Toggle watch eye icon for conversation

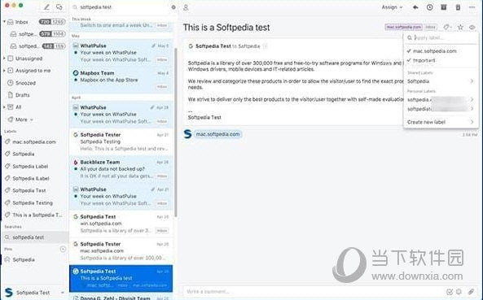[x=472, y=28]
